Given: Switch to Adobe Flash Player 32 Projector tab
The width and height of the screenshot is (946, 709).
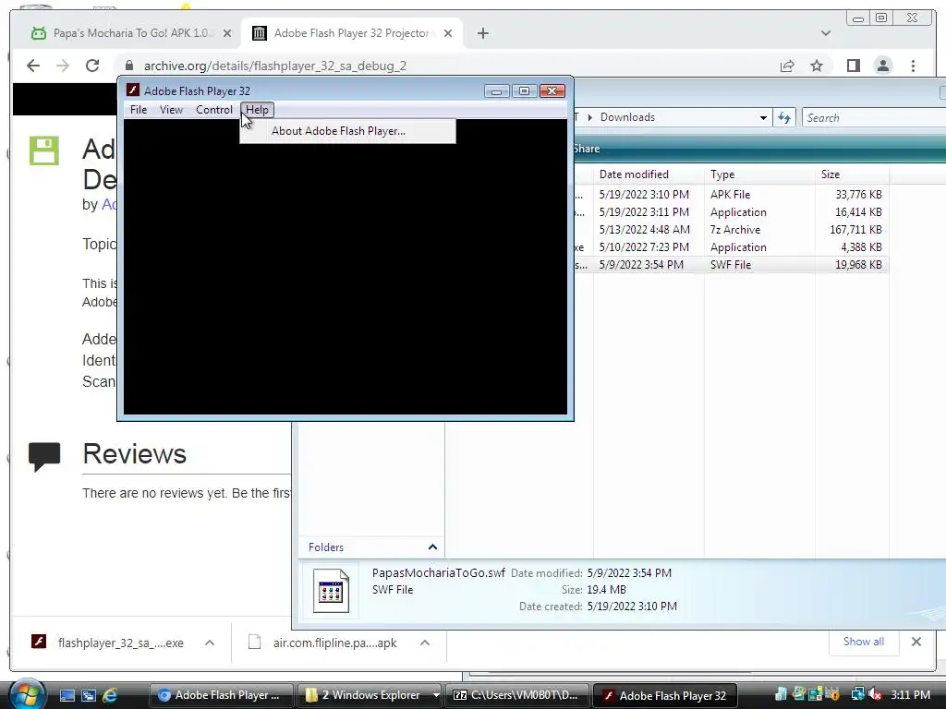Looking at the screenshot, I should point(350,33).
